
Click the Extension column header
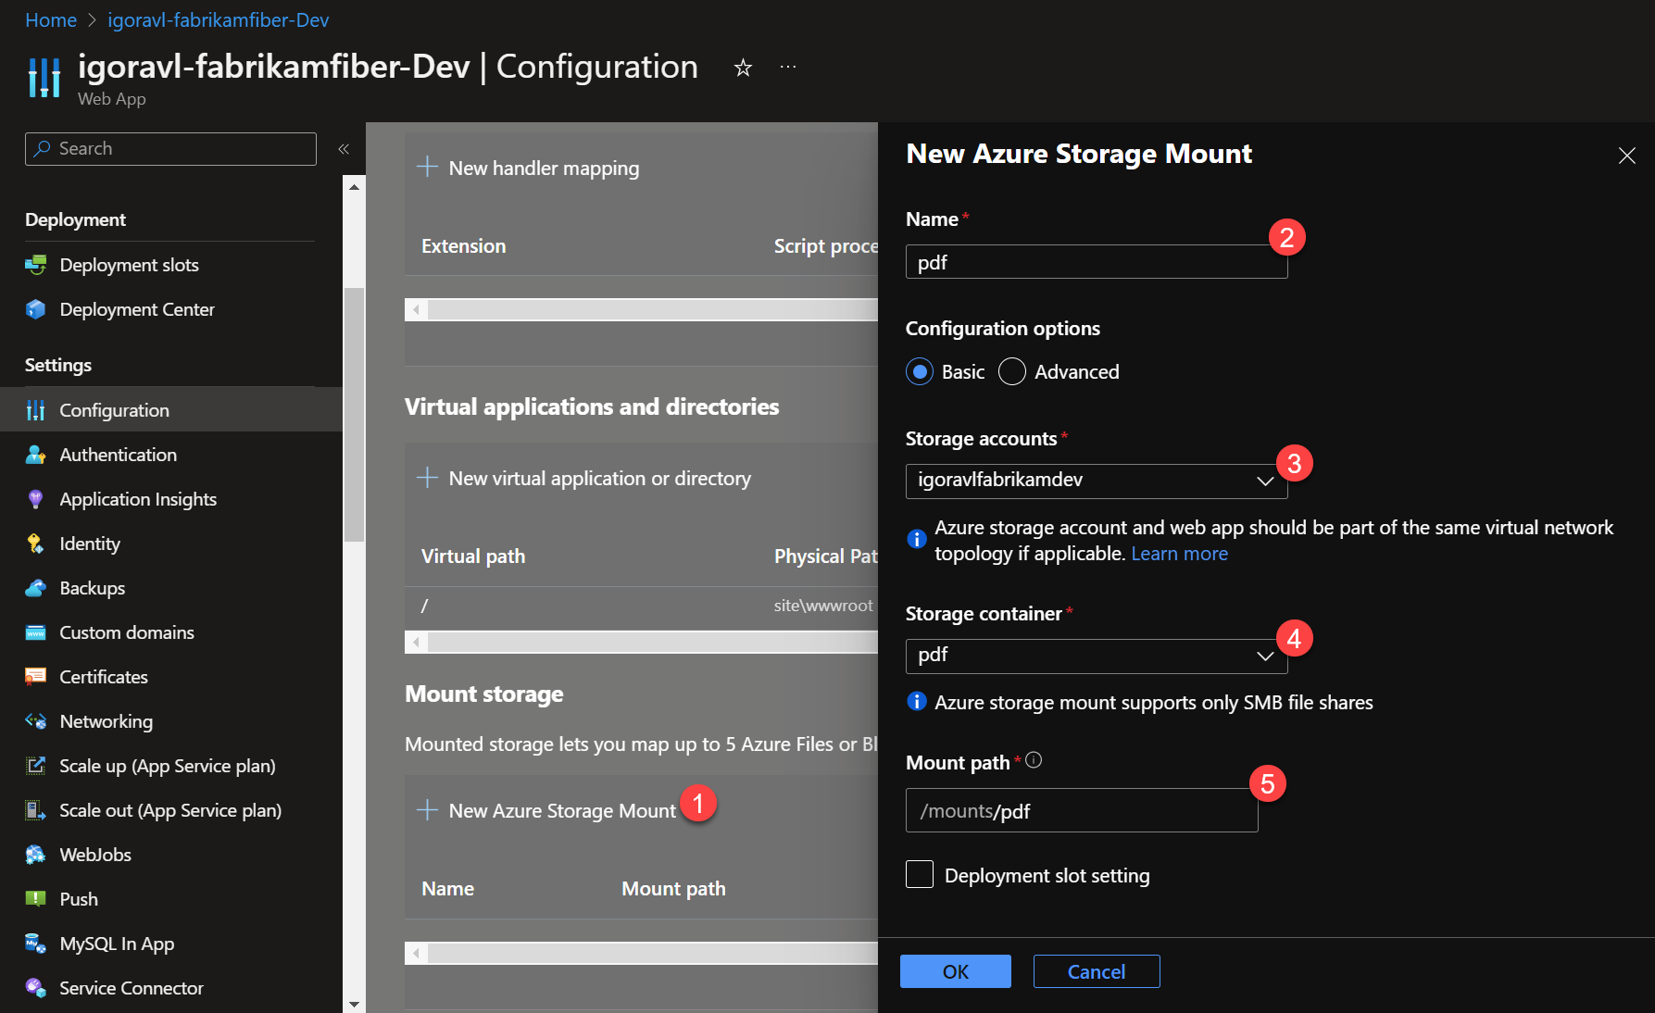coord(464,246)
